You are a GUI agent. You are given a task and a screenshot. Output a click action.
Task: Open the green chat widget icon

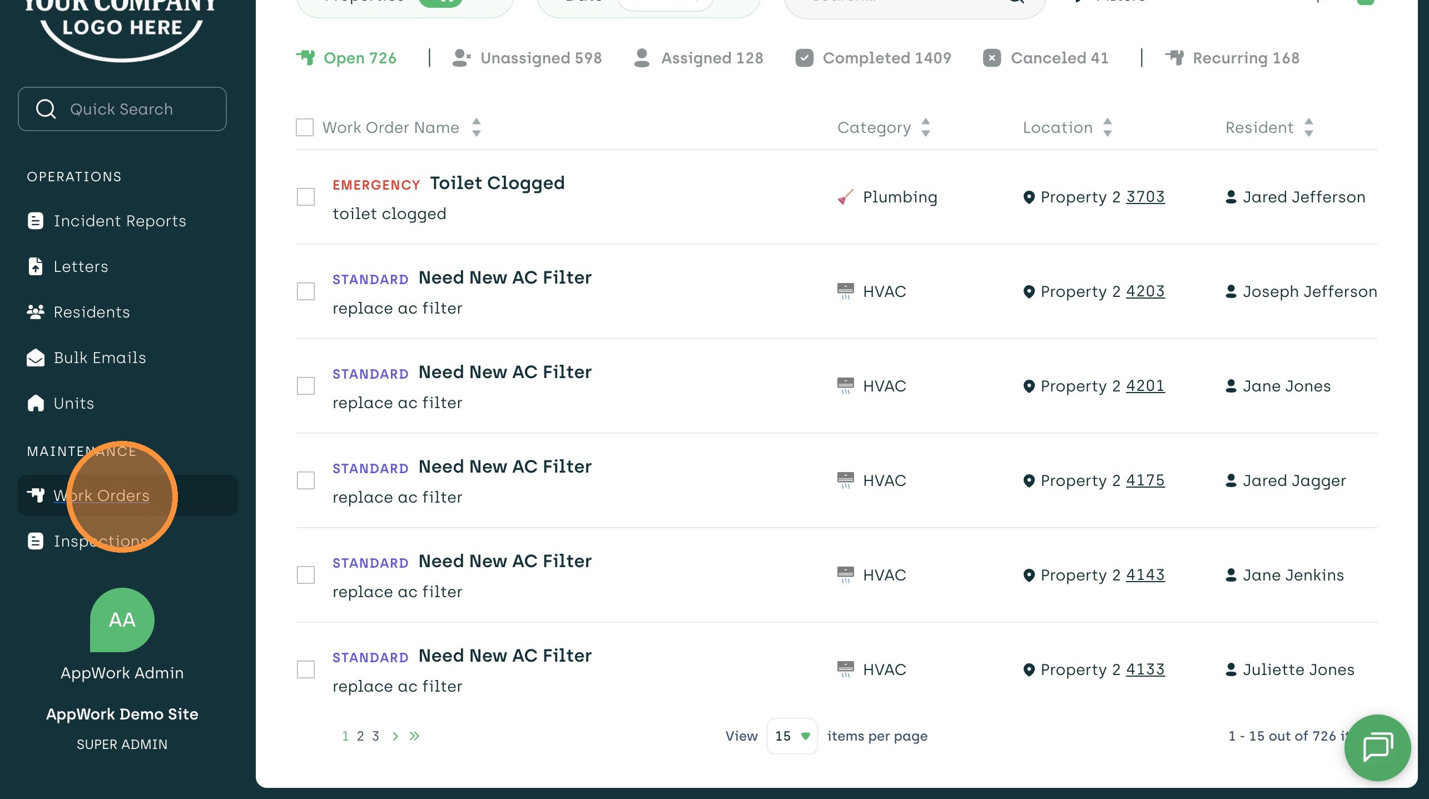click(1377, 747)
